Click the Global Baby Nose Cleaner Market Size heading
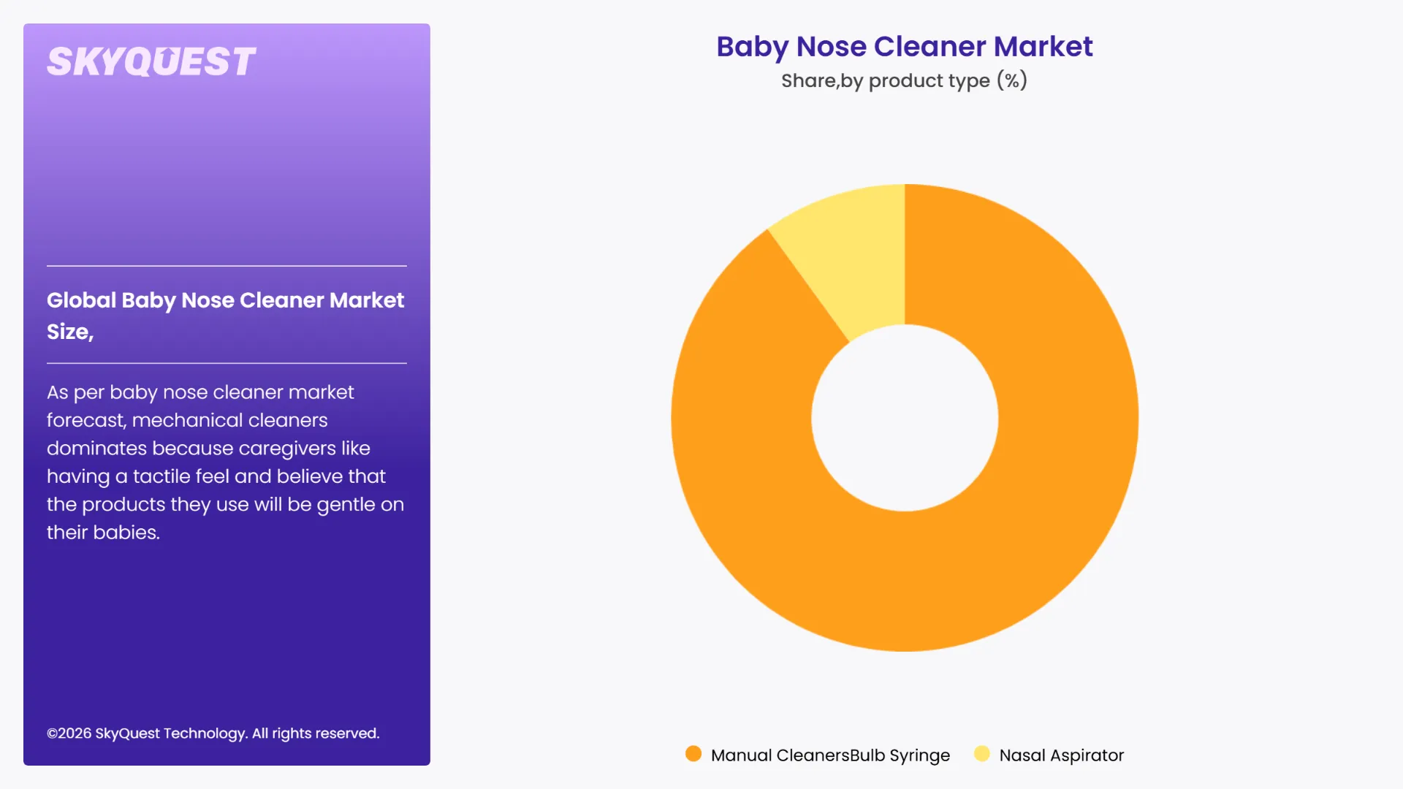 point(226,316)
